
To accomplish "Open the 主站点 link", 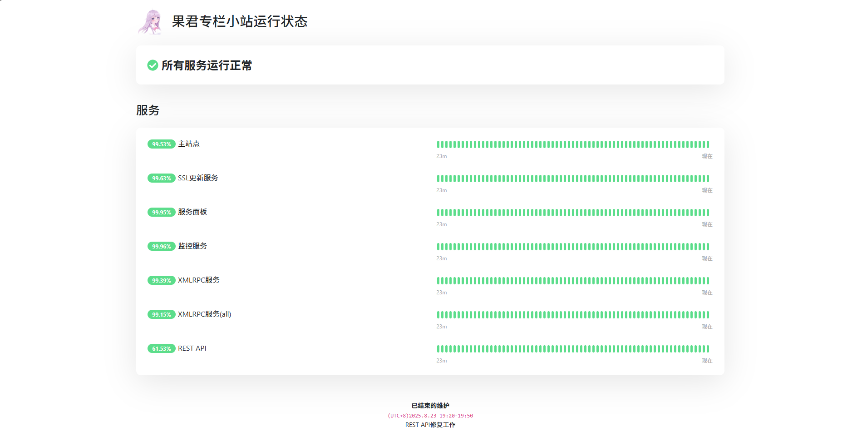I will (189, 144).
